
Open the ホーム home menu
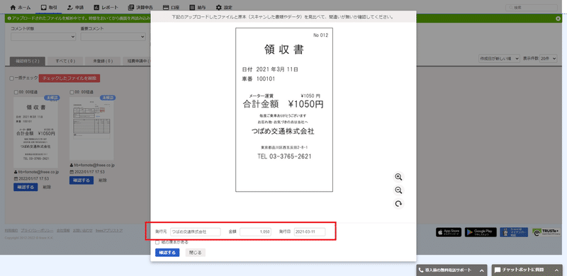21,7
